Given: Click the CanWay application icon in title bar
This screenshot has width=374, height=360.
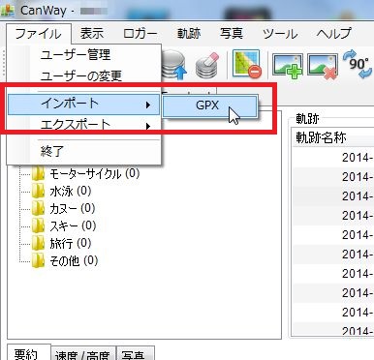Looking at the screenshot, I should click(7, 11).
